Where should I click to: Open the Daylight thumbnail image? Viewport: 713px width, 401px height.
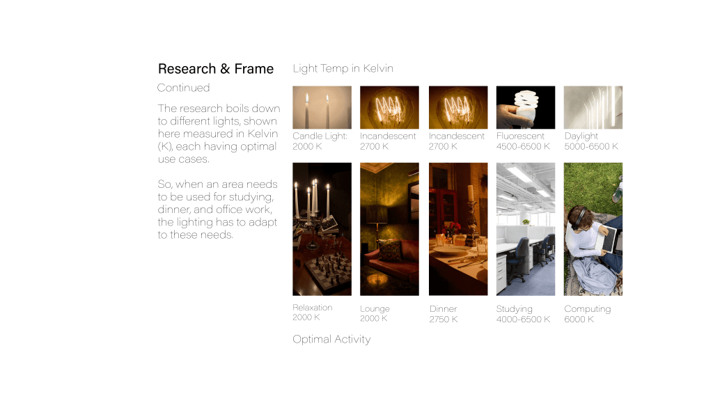593,107
